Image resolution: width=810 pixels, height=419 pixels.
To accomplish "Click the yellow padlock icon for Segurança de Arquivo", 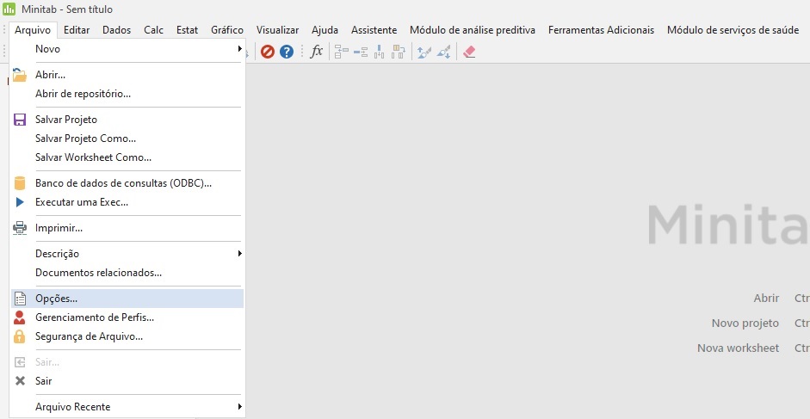I will coord(20,336).
